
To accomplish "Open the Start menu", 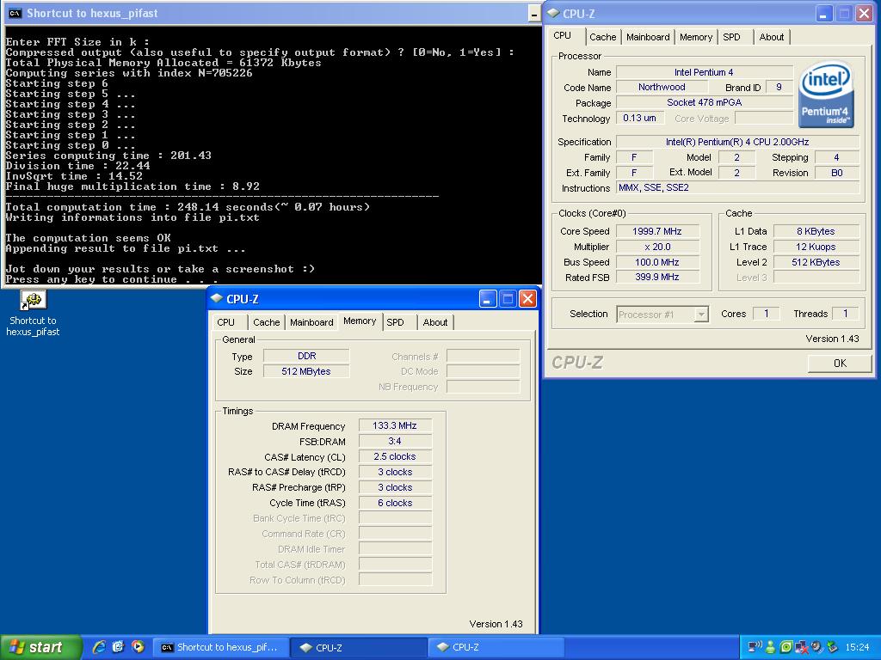I will tap(40, 647).
